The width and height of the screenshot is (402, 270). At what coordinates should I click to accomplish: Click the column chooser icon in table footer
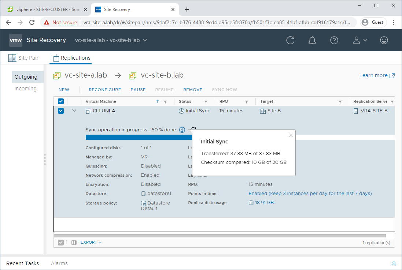(x=74, y=242)
